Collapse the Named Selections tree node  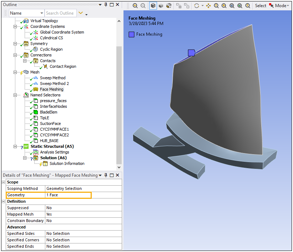coord(15,95)
